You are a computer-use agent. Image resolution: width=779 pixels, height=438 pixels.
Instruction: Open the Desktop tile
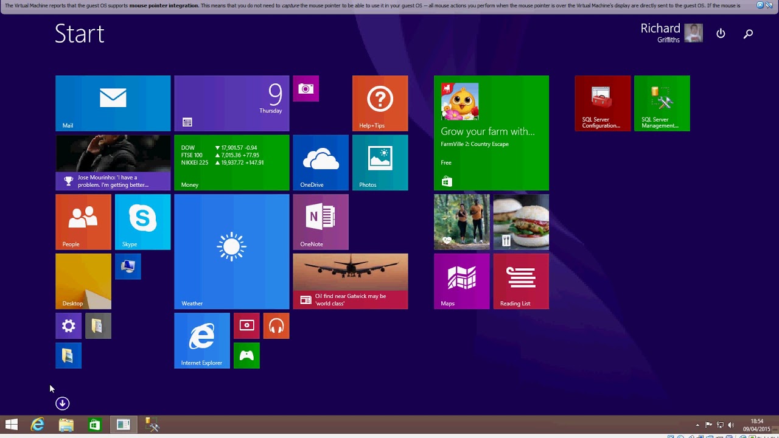click(x=83, y=281)
